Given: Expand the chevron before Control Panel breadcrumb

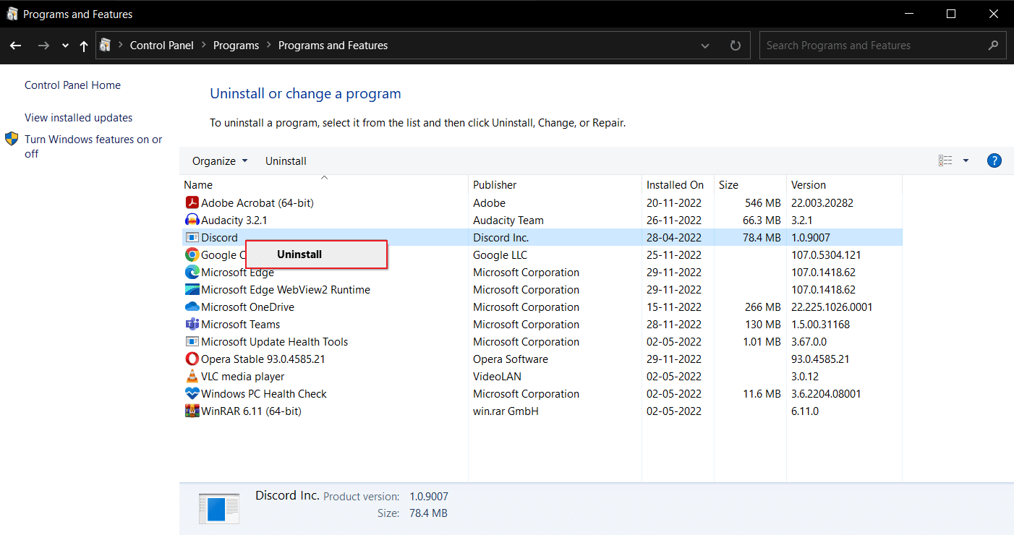Looking at the screenshot, I should pos(121,46).
